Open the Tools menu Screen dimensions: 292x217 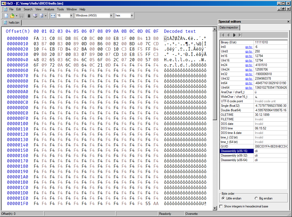[x=60, y=9]
